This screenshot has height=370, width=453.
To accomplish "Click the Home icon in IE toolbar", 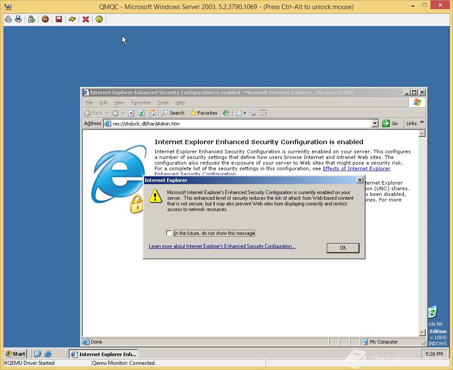I will (x=152, y=113).
